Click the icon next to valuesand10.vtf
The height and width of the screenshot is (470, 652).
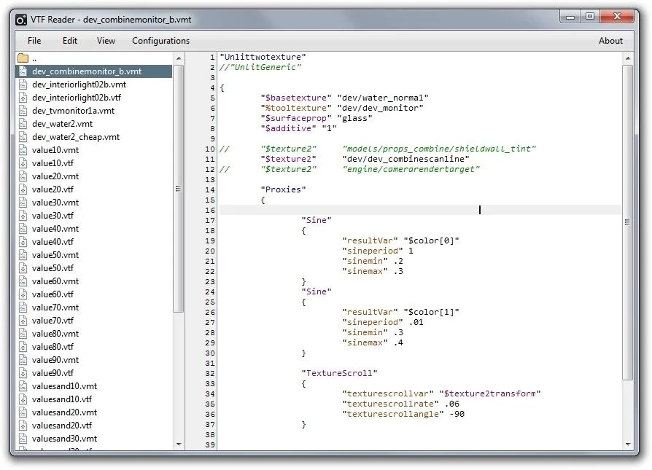click(x=23, y=399)
